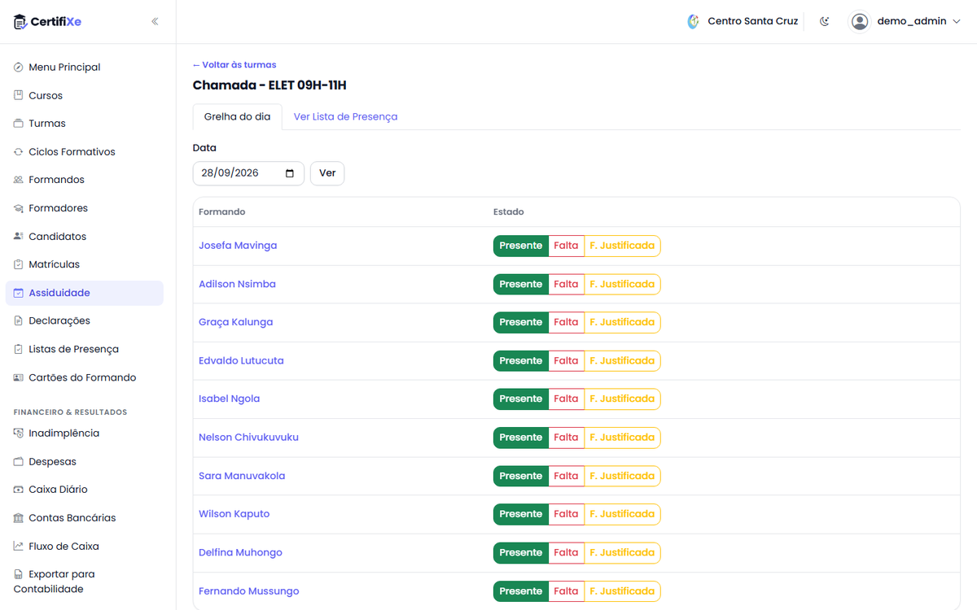This screenshot has width=977, height=610.
Task: Switch to Ver Lista de Presença tab
Action: [345, 117]
